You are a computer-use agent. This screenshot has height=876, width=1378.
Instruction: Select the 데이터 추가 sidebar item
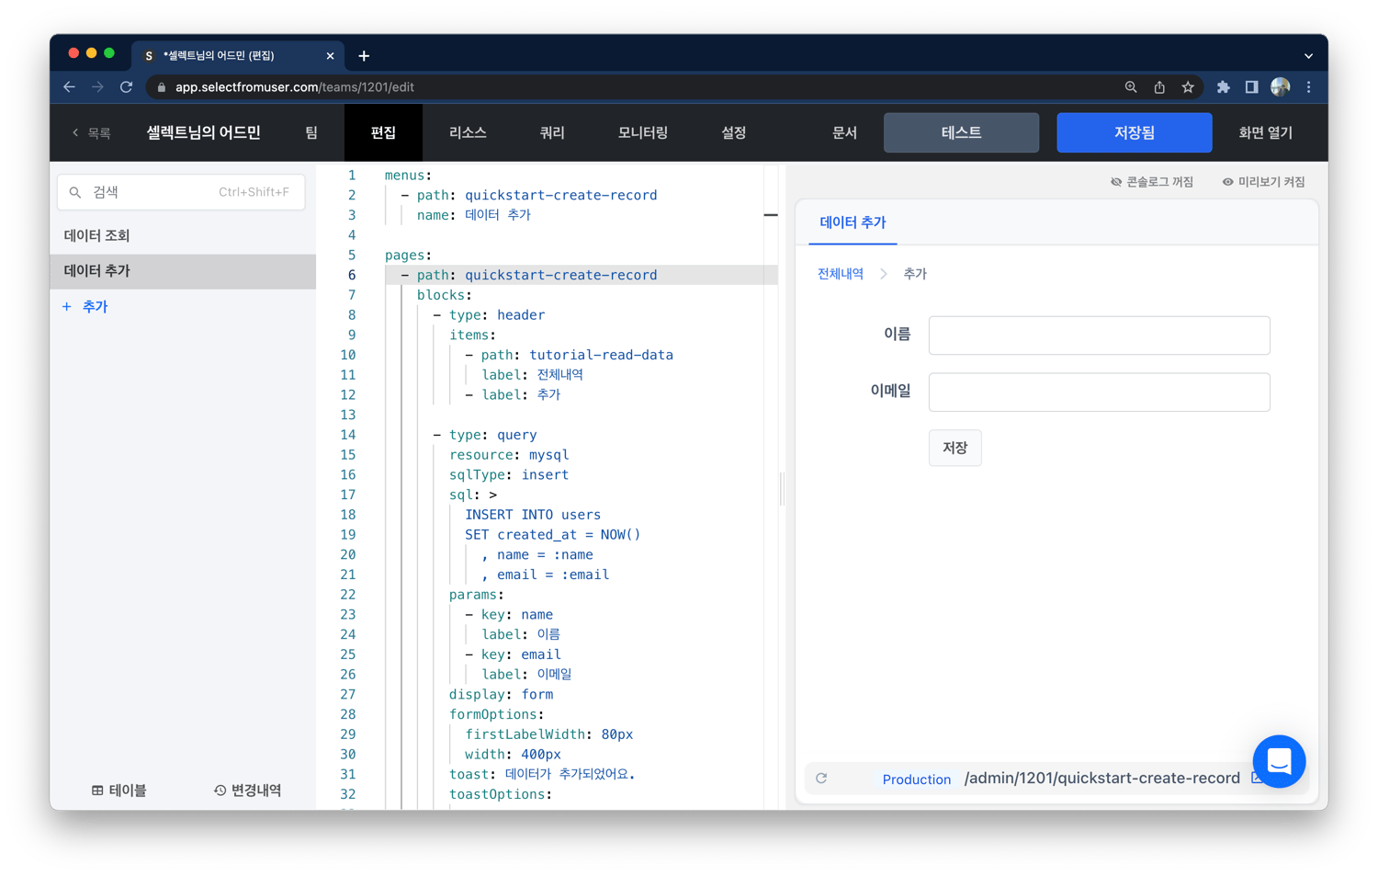tap(183, 271)
